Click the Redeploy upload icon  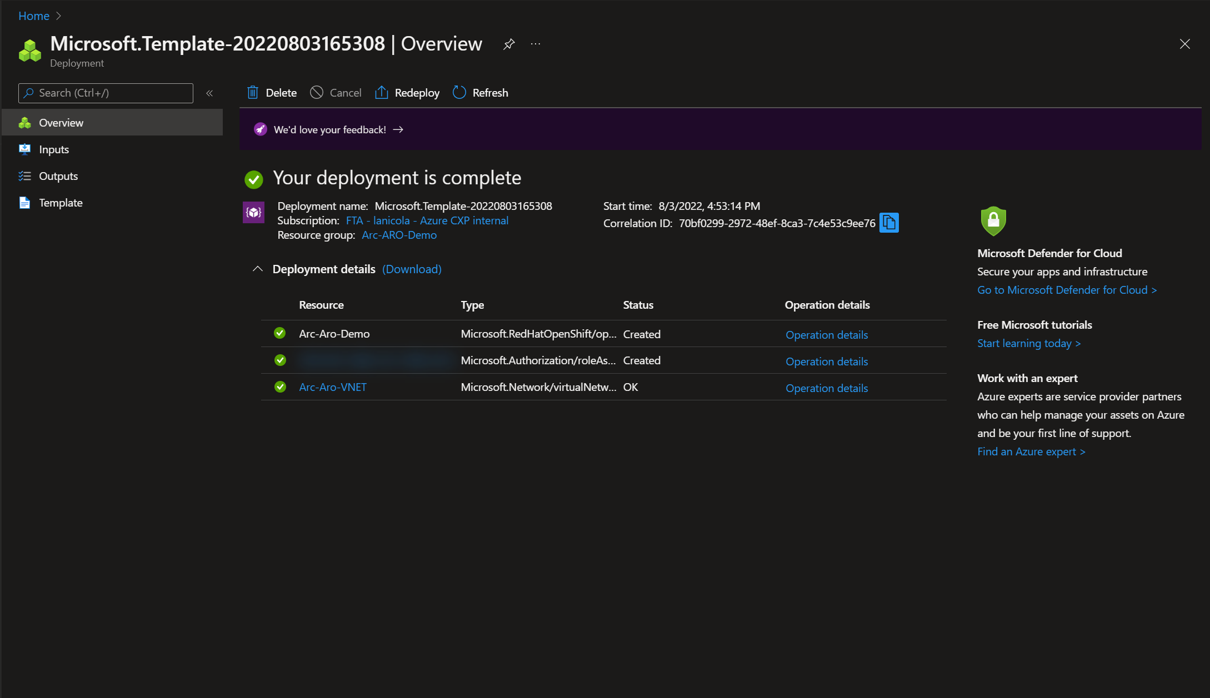coord(382,93)
